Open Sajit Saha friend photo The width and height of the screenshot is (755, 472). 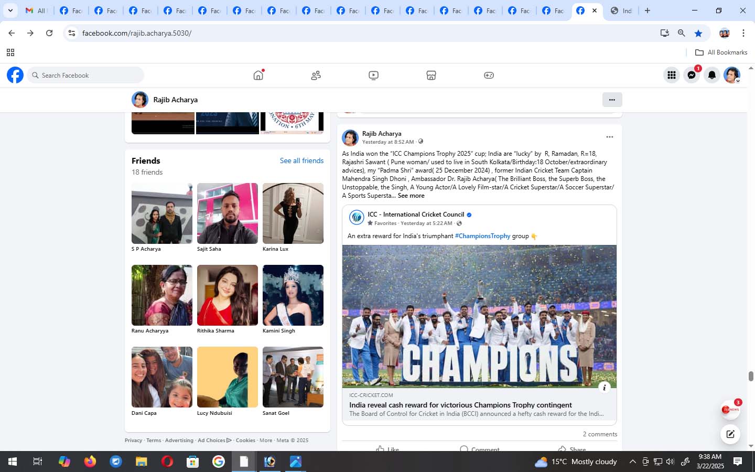[x=227, y=213]
